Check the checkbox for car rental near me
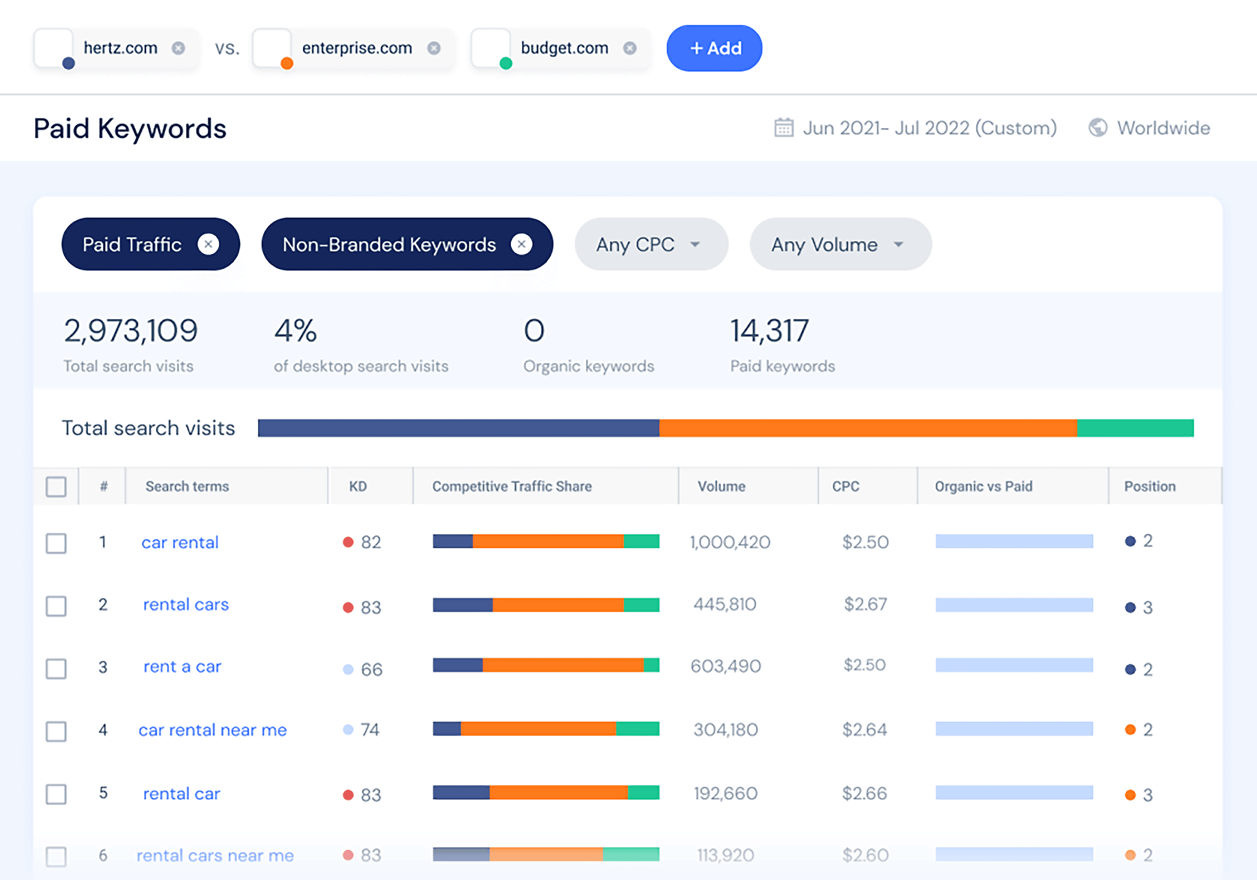Screen dimensions: 1257x880 tap(56, 731)
